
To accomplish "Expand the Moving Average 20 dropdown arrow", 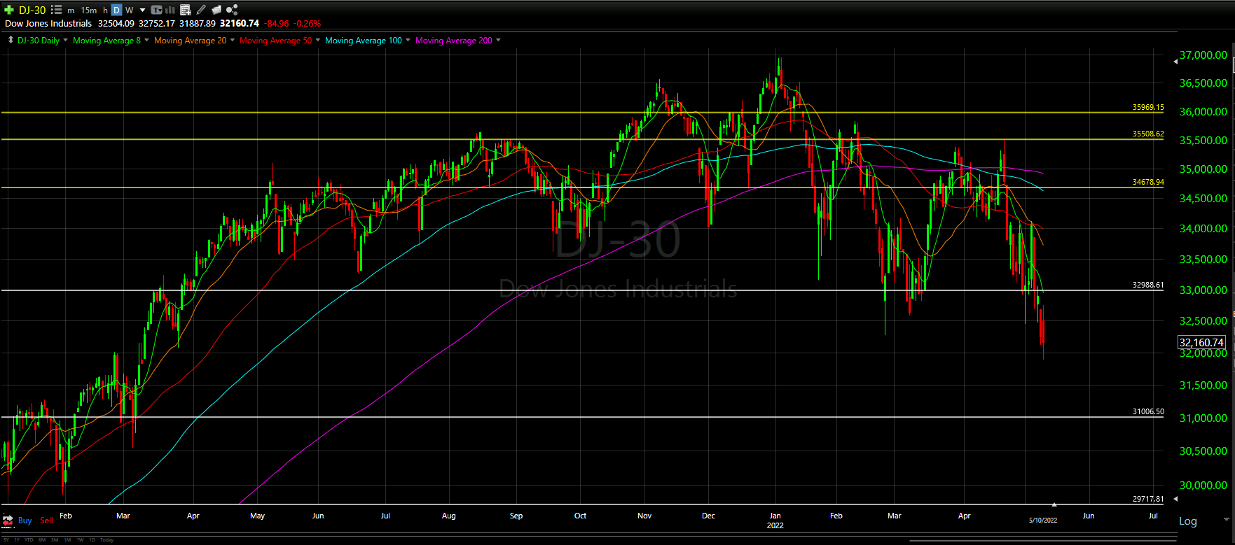I will pyautogui.click(x=233, y=40).
